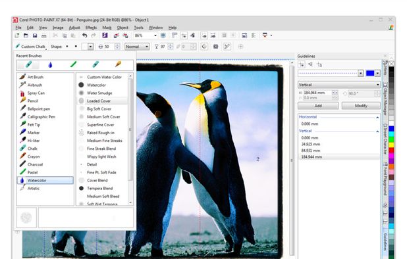Open the Effects menu

coord(91,28)
